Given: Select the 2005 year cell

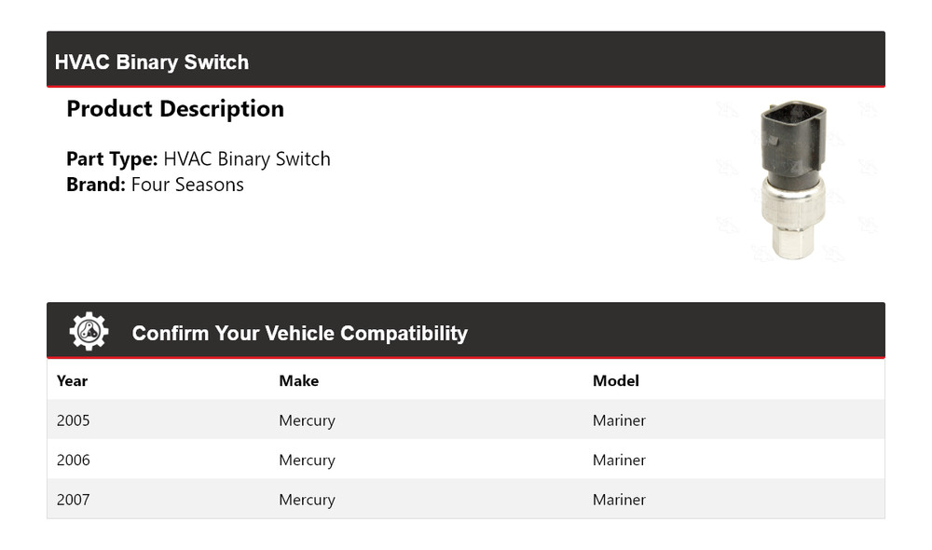Looking at the screenshot, I should [73, 420].
